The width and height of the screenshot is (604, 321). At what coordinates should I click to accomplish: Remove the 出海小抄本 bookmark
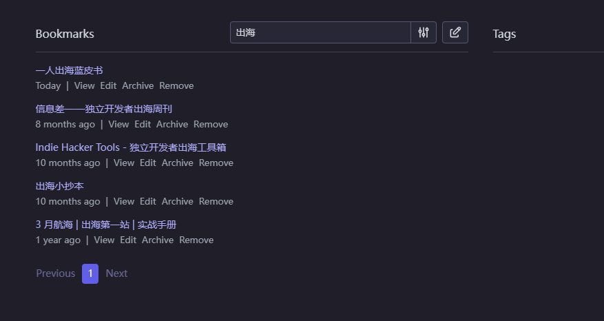(x=216, y=201)
